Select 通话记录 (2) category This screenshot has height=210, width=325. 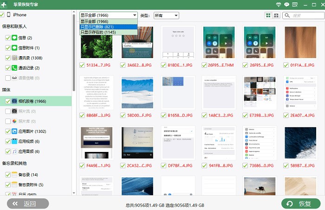29,68
